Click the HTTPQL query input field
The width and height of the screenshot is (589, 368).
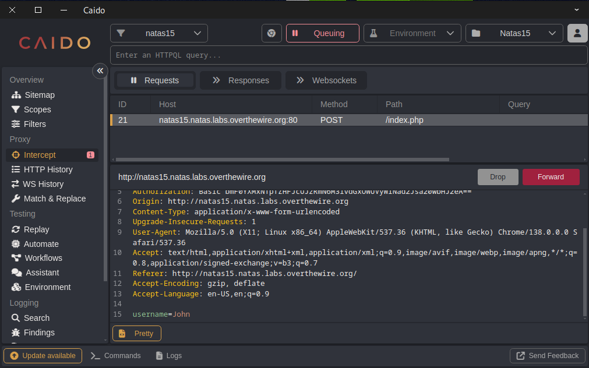[x=348, y=55]
